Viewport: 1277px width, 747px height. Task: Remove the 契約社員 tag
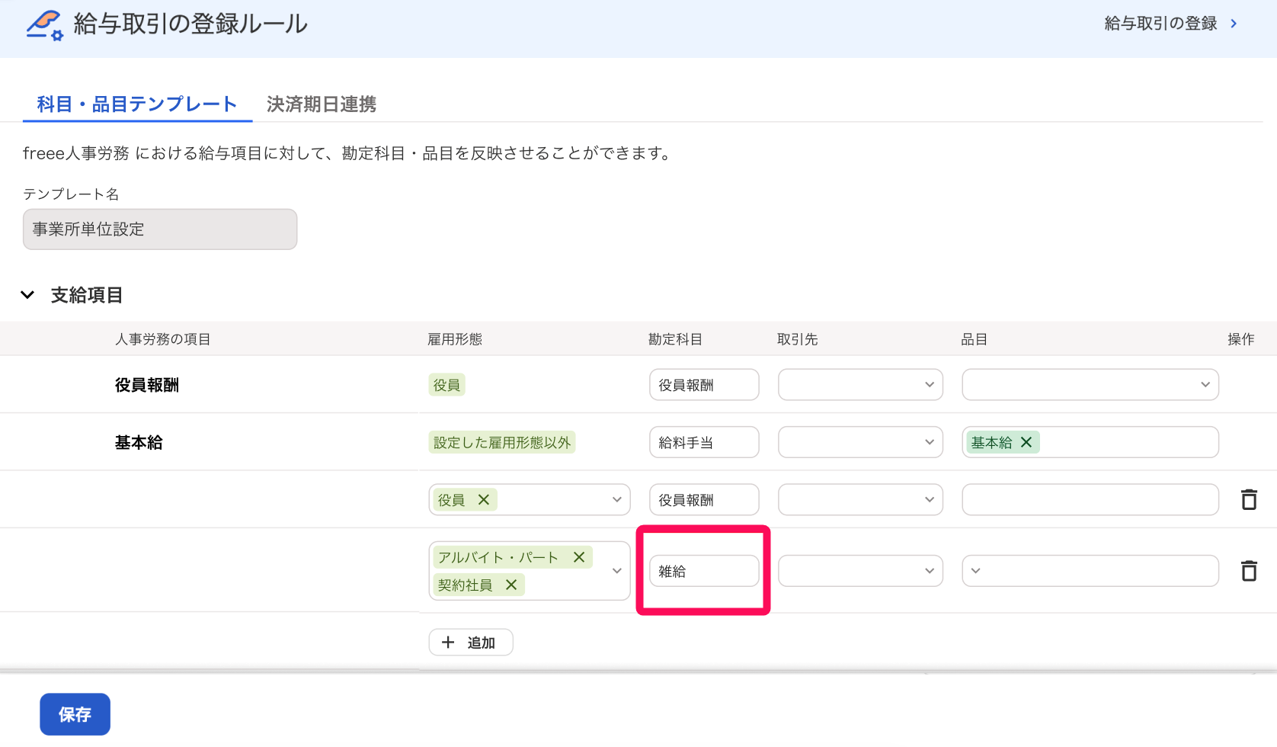[511, 585]
